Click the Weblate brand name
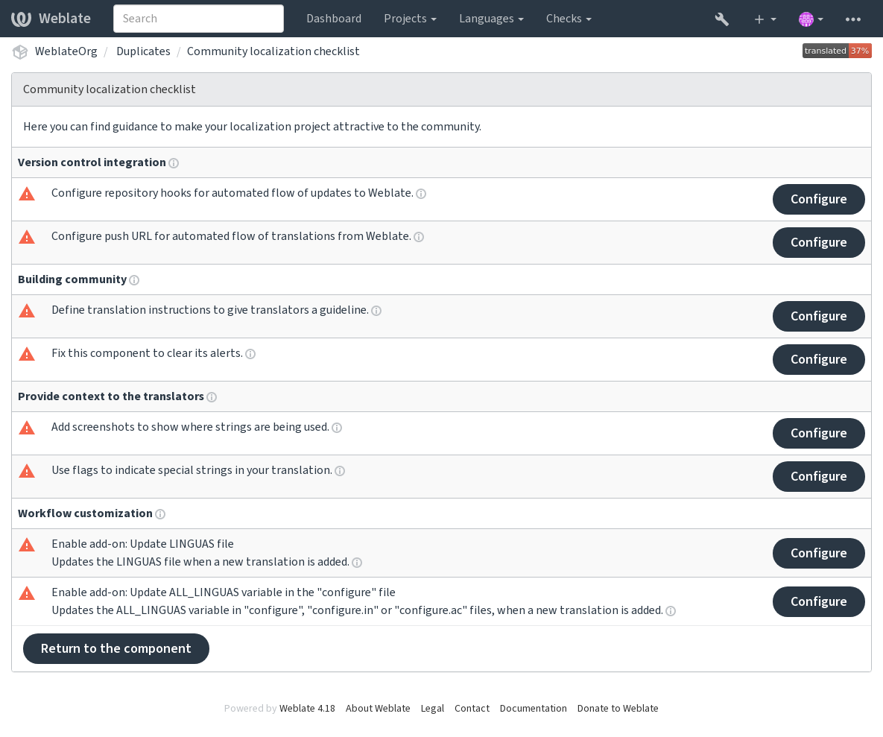This screenshot has height=737, width=883. 65,19
